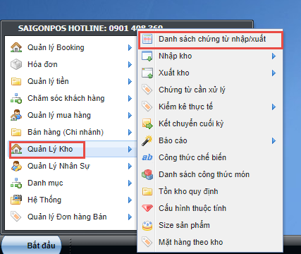Select the Cấu hình thuộc tính label

(192, 208)
